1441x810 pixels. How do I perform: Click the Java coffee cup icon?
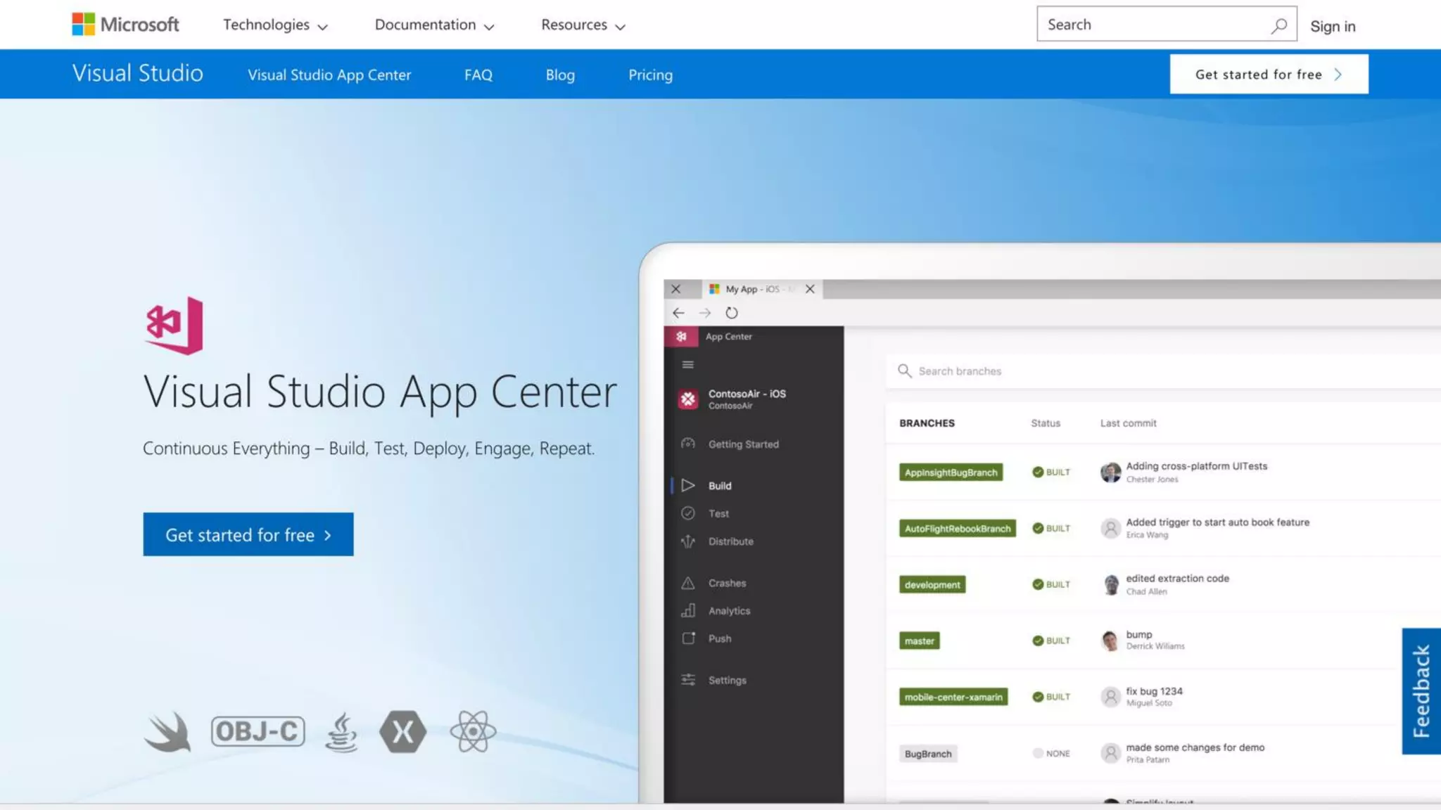pyautogui.click(x=341, y=731)
